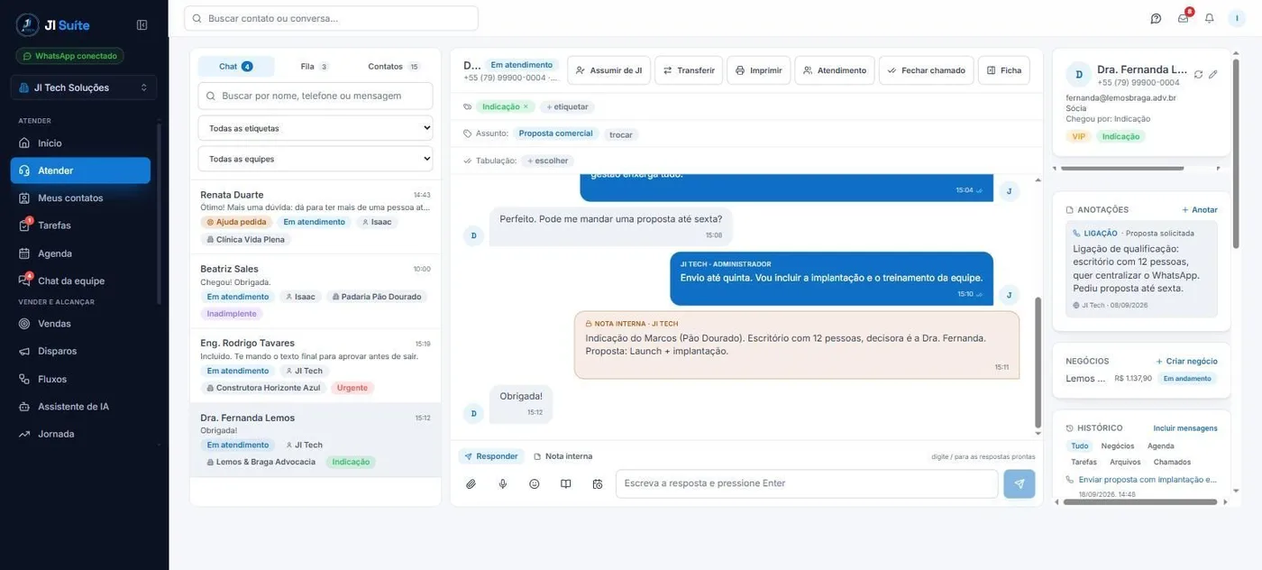Remove the Indicação tag with its x
Viewport: 1262px width, 570px height.
(526, 106)
